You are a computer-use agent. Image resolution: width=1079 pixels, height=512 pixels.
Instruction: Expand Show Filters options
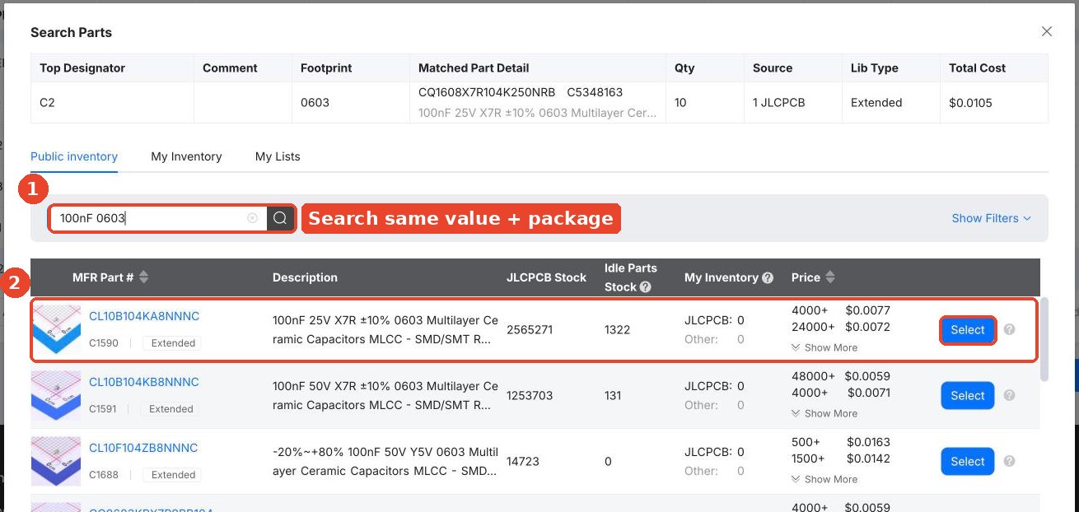tap(991, 218)
